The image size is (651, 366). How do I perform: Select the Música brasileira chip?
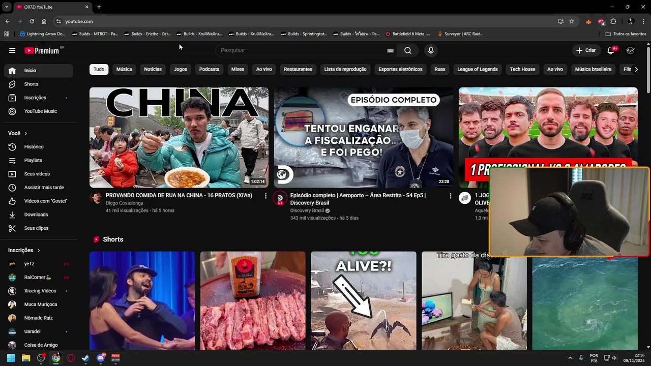pos(593,69)
